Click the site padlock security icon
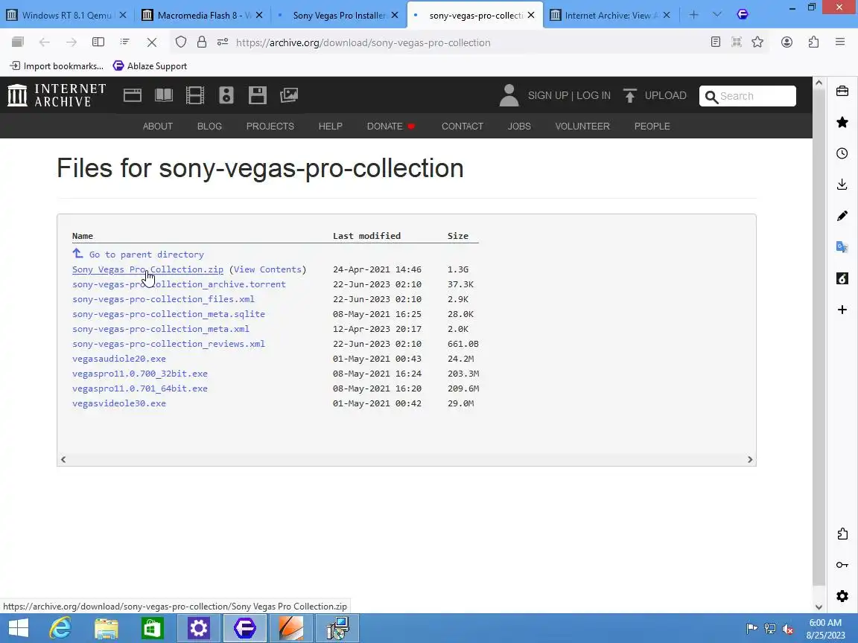 point(202,42)
